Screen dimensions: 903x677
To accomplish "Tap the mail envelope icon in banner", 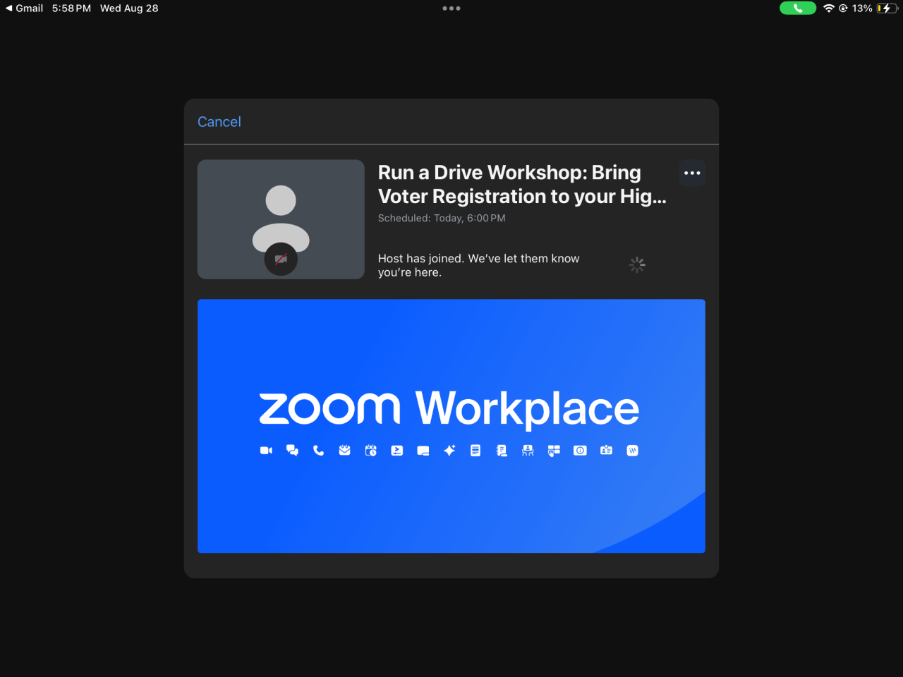I will click(x=344, y=451).
